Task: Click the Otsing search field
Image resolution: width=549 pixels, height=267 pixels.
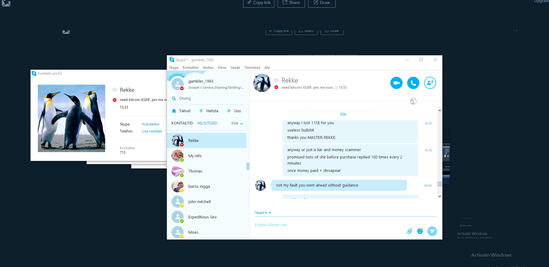Action: [x=208, y=98]
